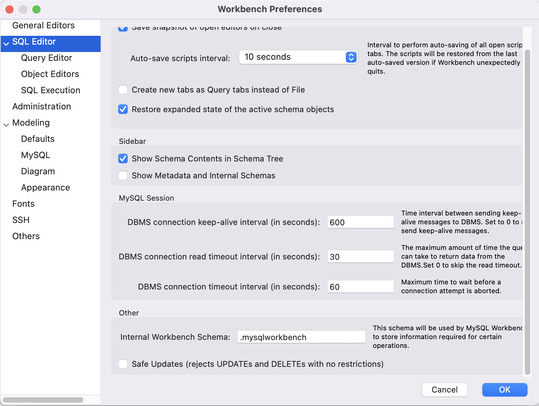Open SQL Execution preferences
This screenshot has height=406, width=539.
coord(51,90)
